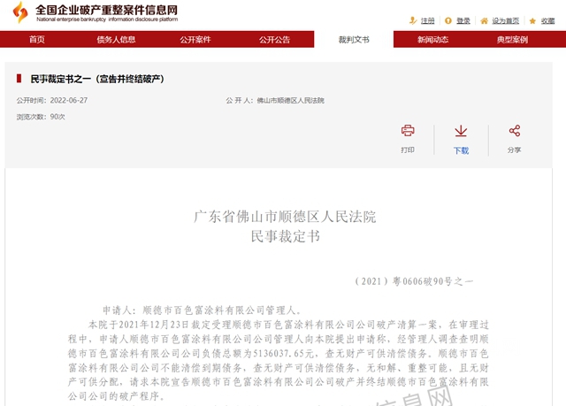The width and height of the screenshot is (566, 406).
Task: Select the 裁判文书 nav tab
Action: pyautogui.click(x=354, y=39)
